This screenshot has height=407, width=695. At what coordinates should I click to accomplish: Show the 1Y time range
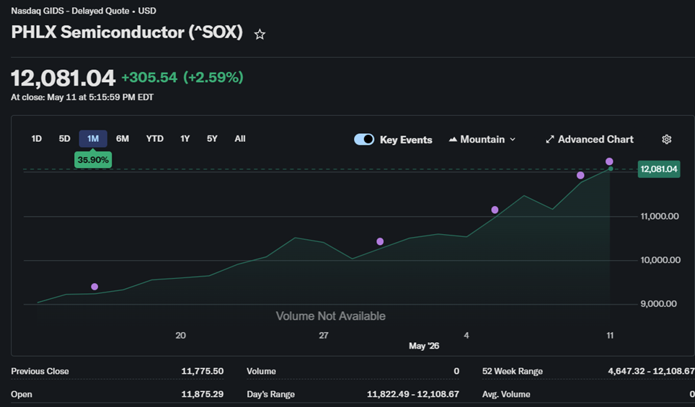click(185, 138)
